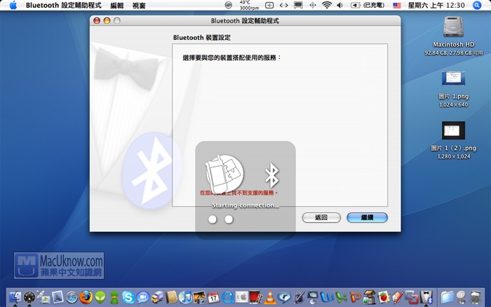Open the blue folder stack in Dock
The height and width of the screenshot is (307, 491).
click(448, 297)
